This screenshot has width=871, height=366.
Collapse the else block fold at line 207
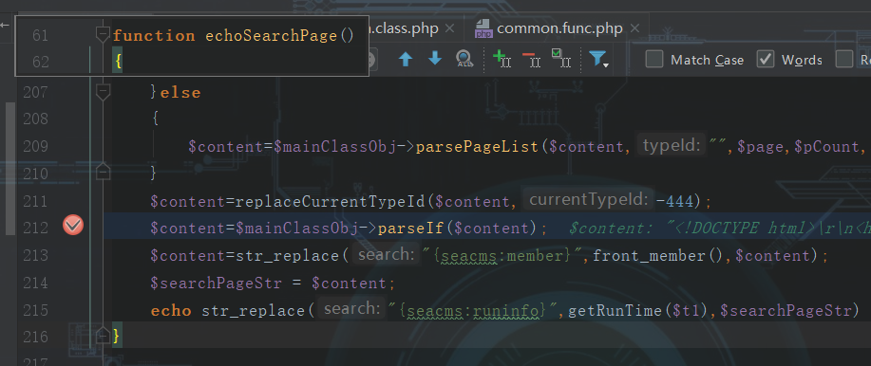click(x=104, y=91)
